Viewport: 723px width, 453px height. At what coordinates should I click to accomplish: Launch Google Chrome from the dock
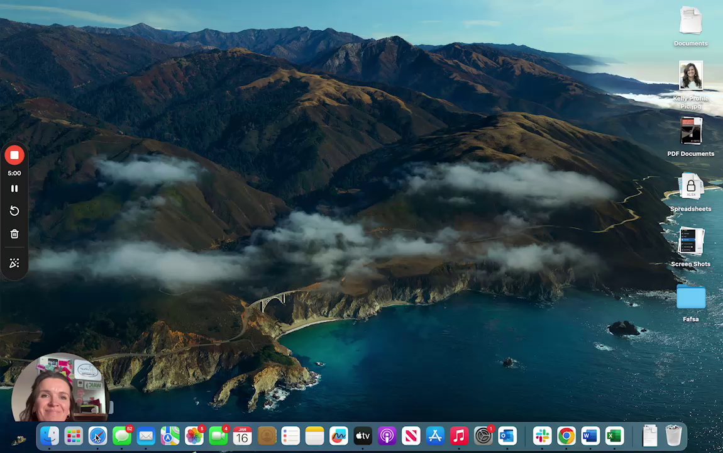click(x=566, y=435)
